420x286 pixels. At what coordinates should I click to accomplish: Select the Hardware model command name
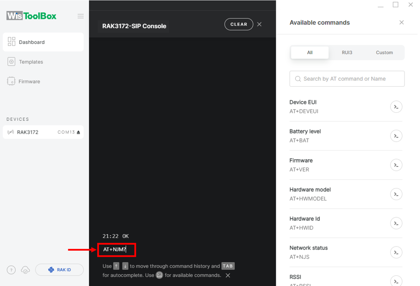(x=310, y=190)
